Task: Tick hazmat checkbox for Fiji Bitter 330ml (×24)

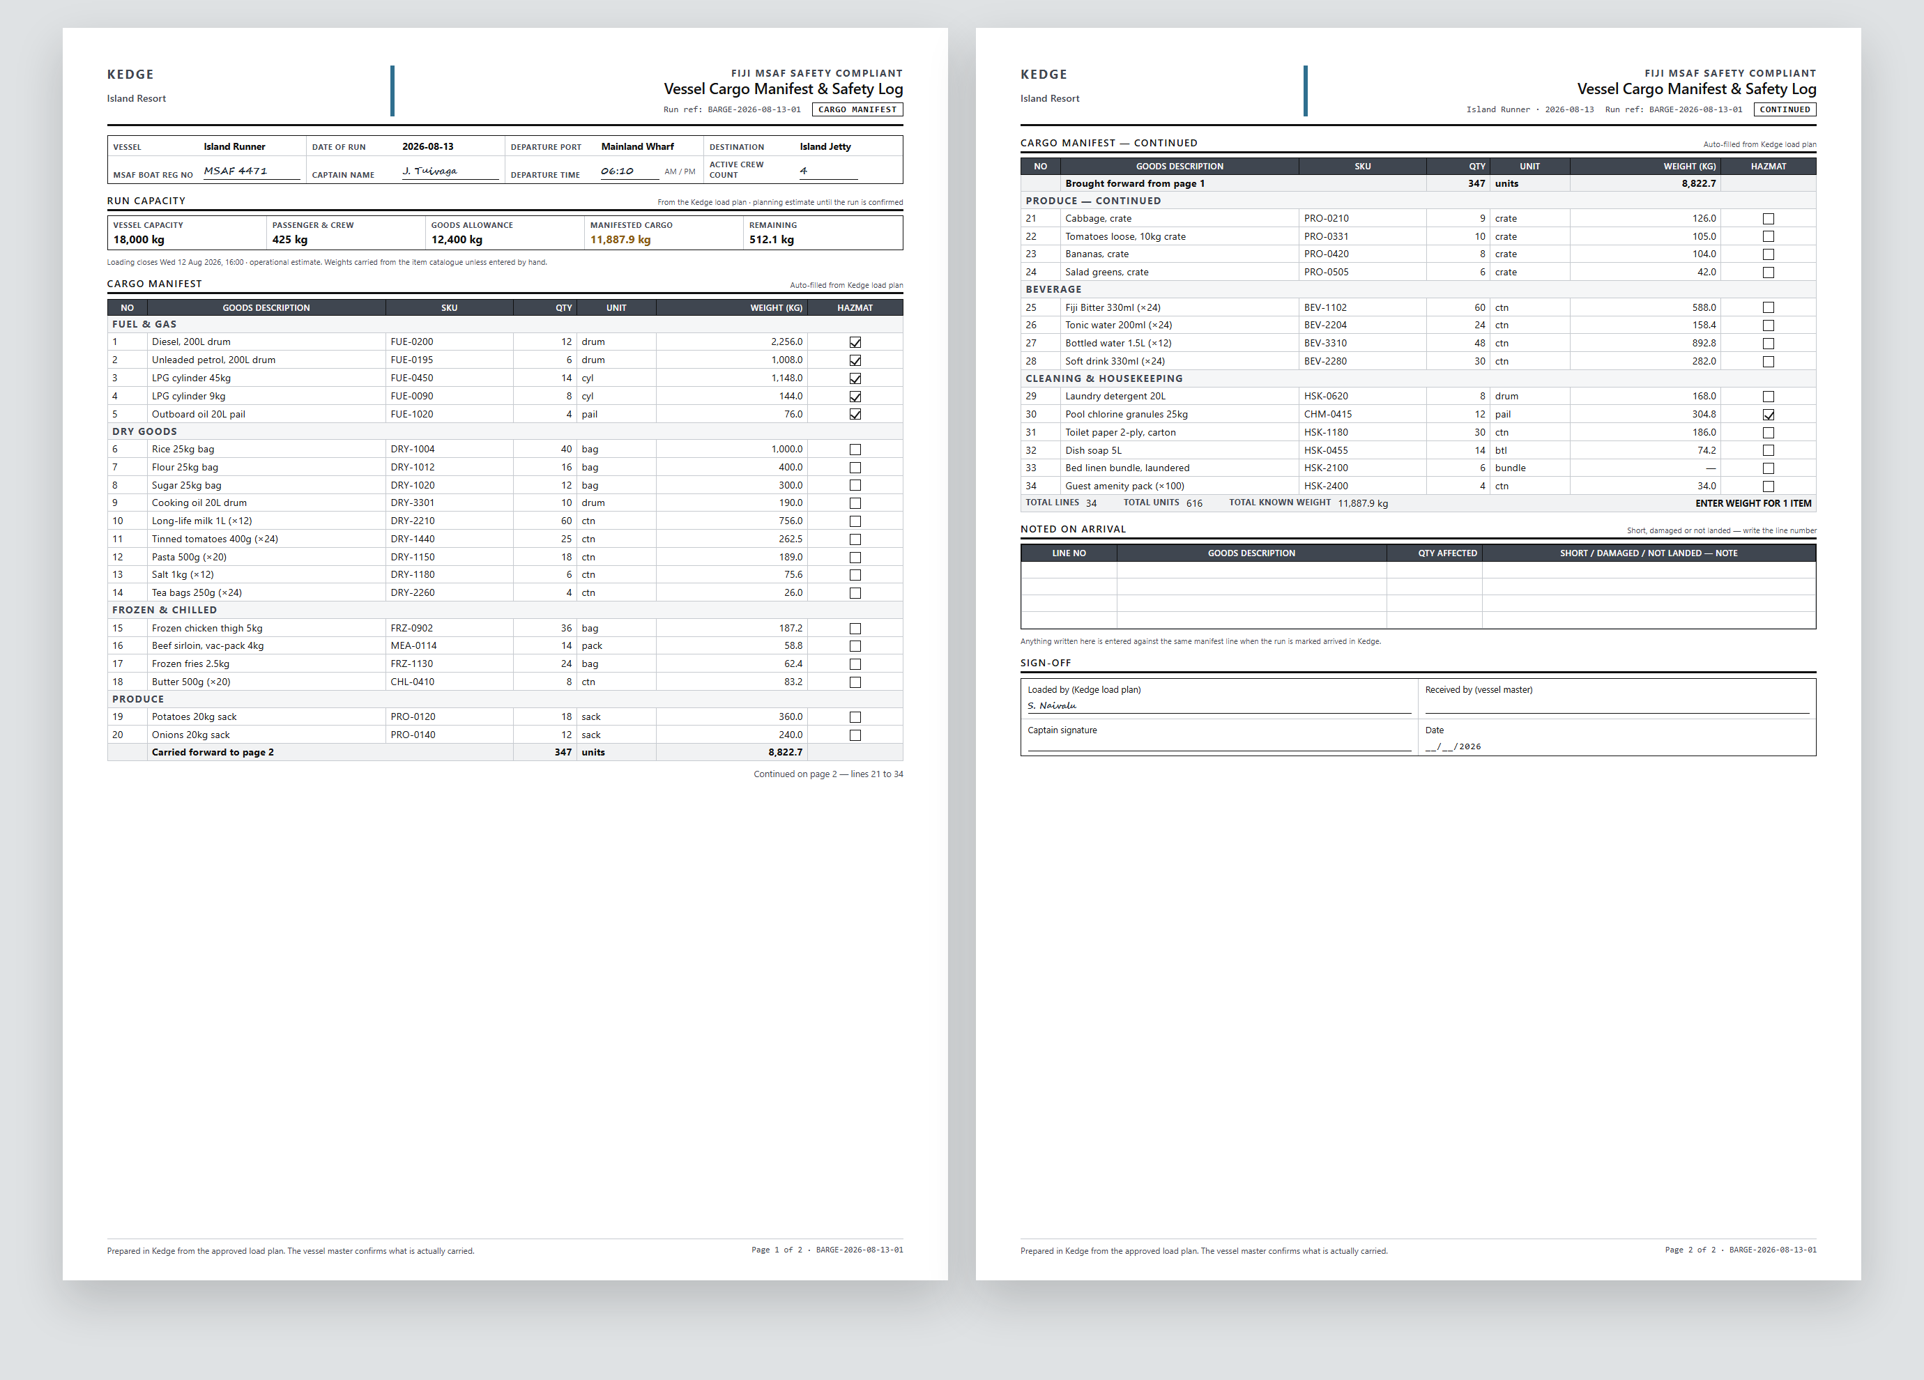Action: point(1769,308)
